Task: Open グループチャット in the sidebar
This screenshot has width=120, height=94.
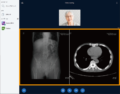Action: point(11,6)
